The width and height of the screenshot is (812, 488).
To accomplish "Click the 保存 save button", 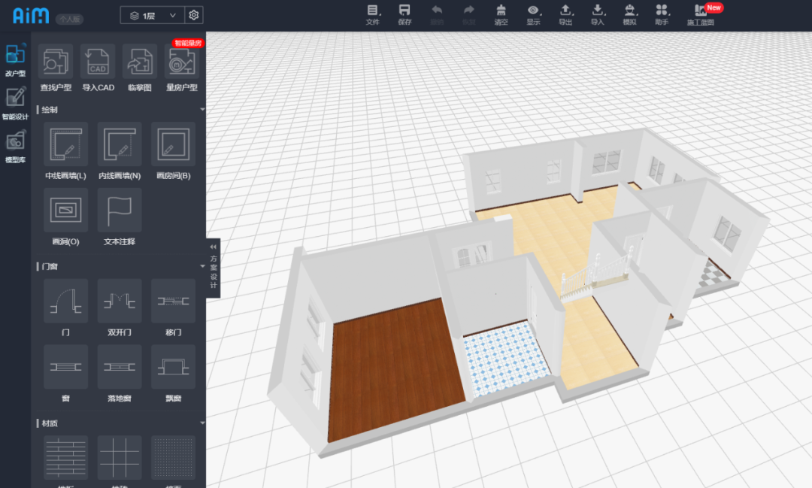I will [404, 15].
